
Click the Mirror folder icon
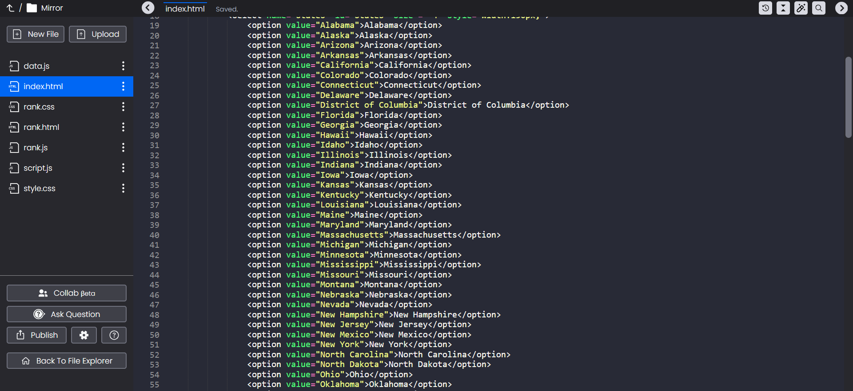click(x=32, y=8)
